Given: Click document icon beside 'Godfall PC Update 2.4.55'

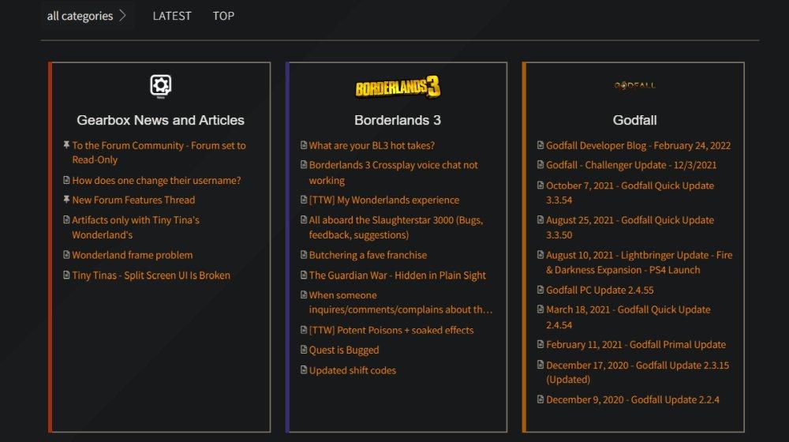Looking at the screenshot, I should coord(540,290).
